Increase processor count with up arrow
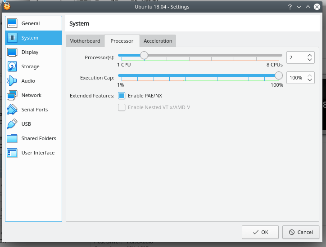 tap(309, 55)
